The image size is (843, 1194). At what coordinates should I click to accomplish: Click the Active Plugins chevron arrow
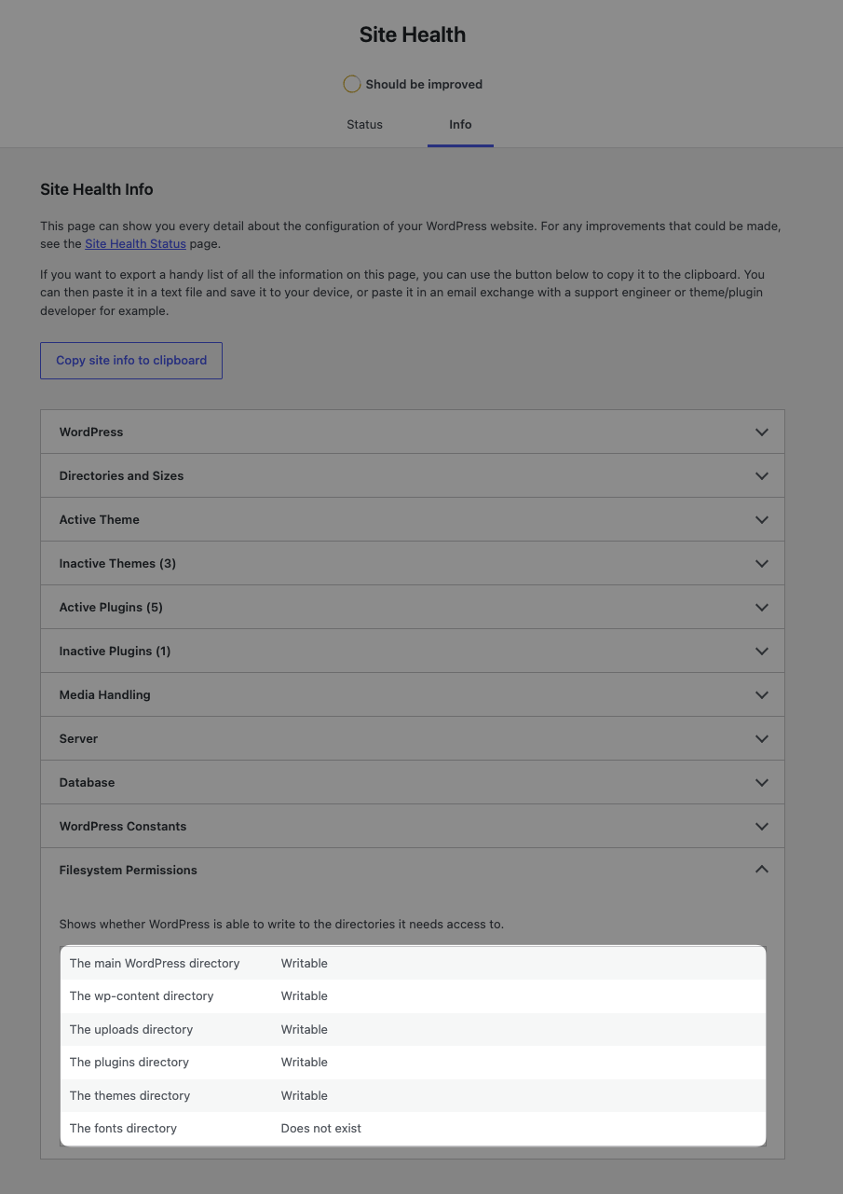pyautogui.click(x=762, y=608)
